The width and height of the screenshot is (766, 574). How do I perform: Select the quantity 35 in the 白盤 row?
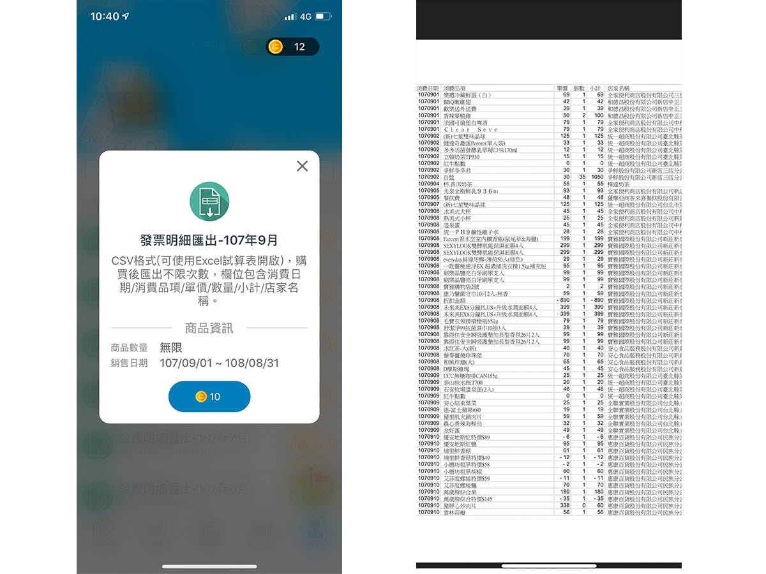[582, 177]
